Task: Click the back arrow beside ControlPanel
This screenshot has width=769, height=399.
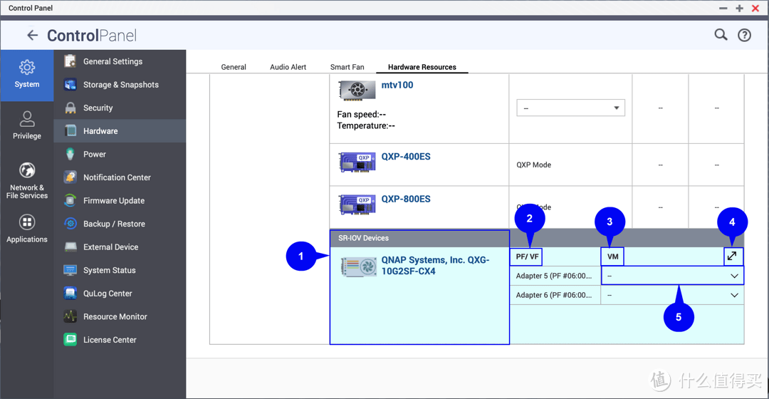Action: pos(32,35)
